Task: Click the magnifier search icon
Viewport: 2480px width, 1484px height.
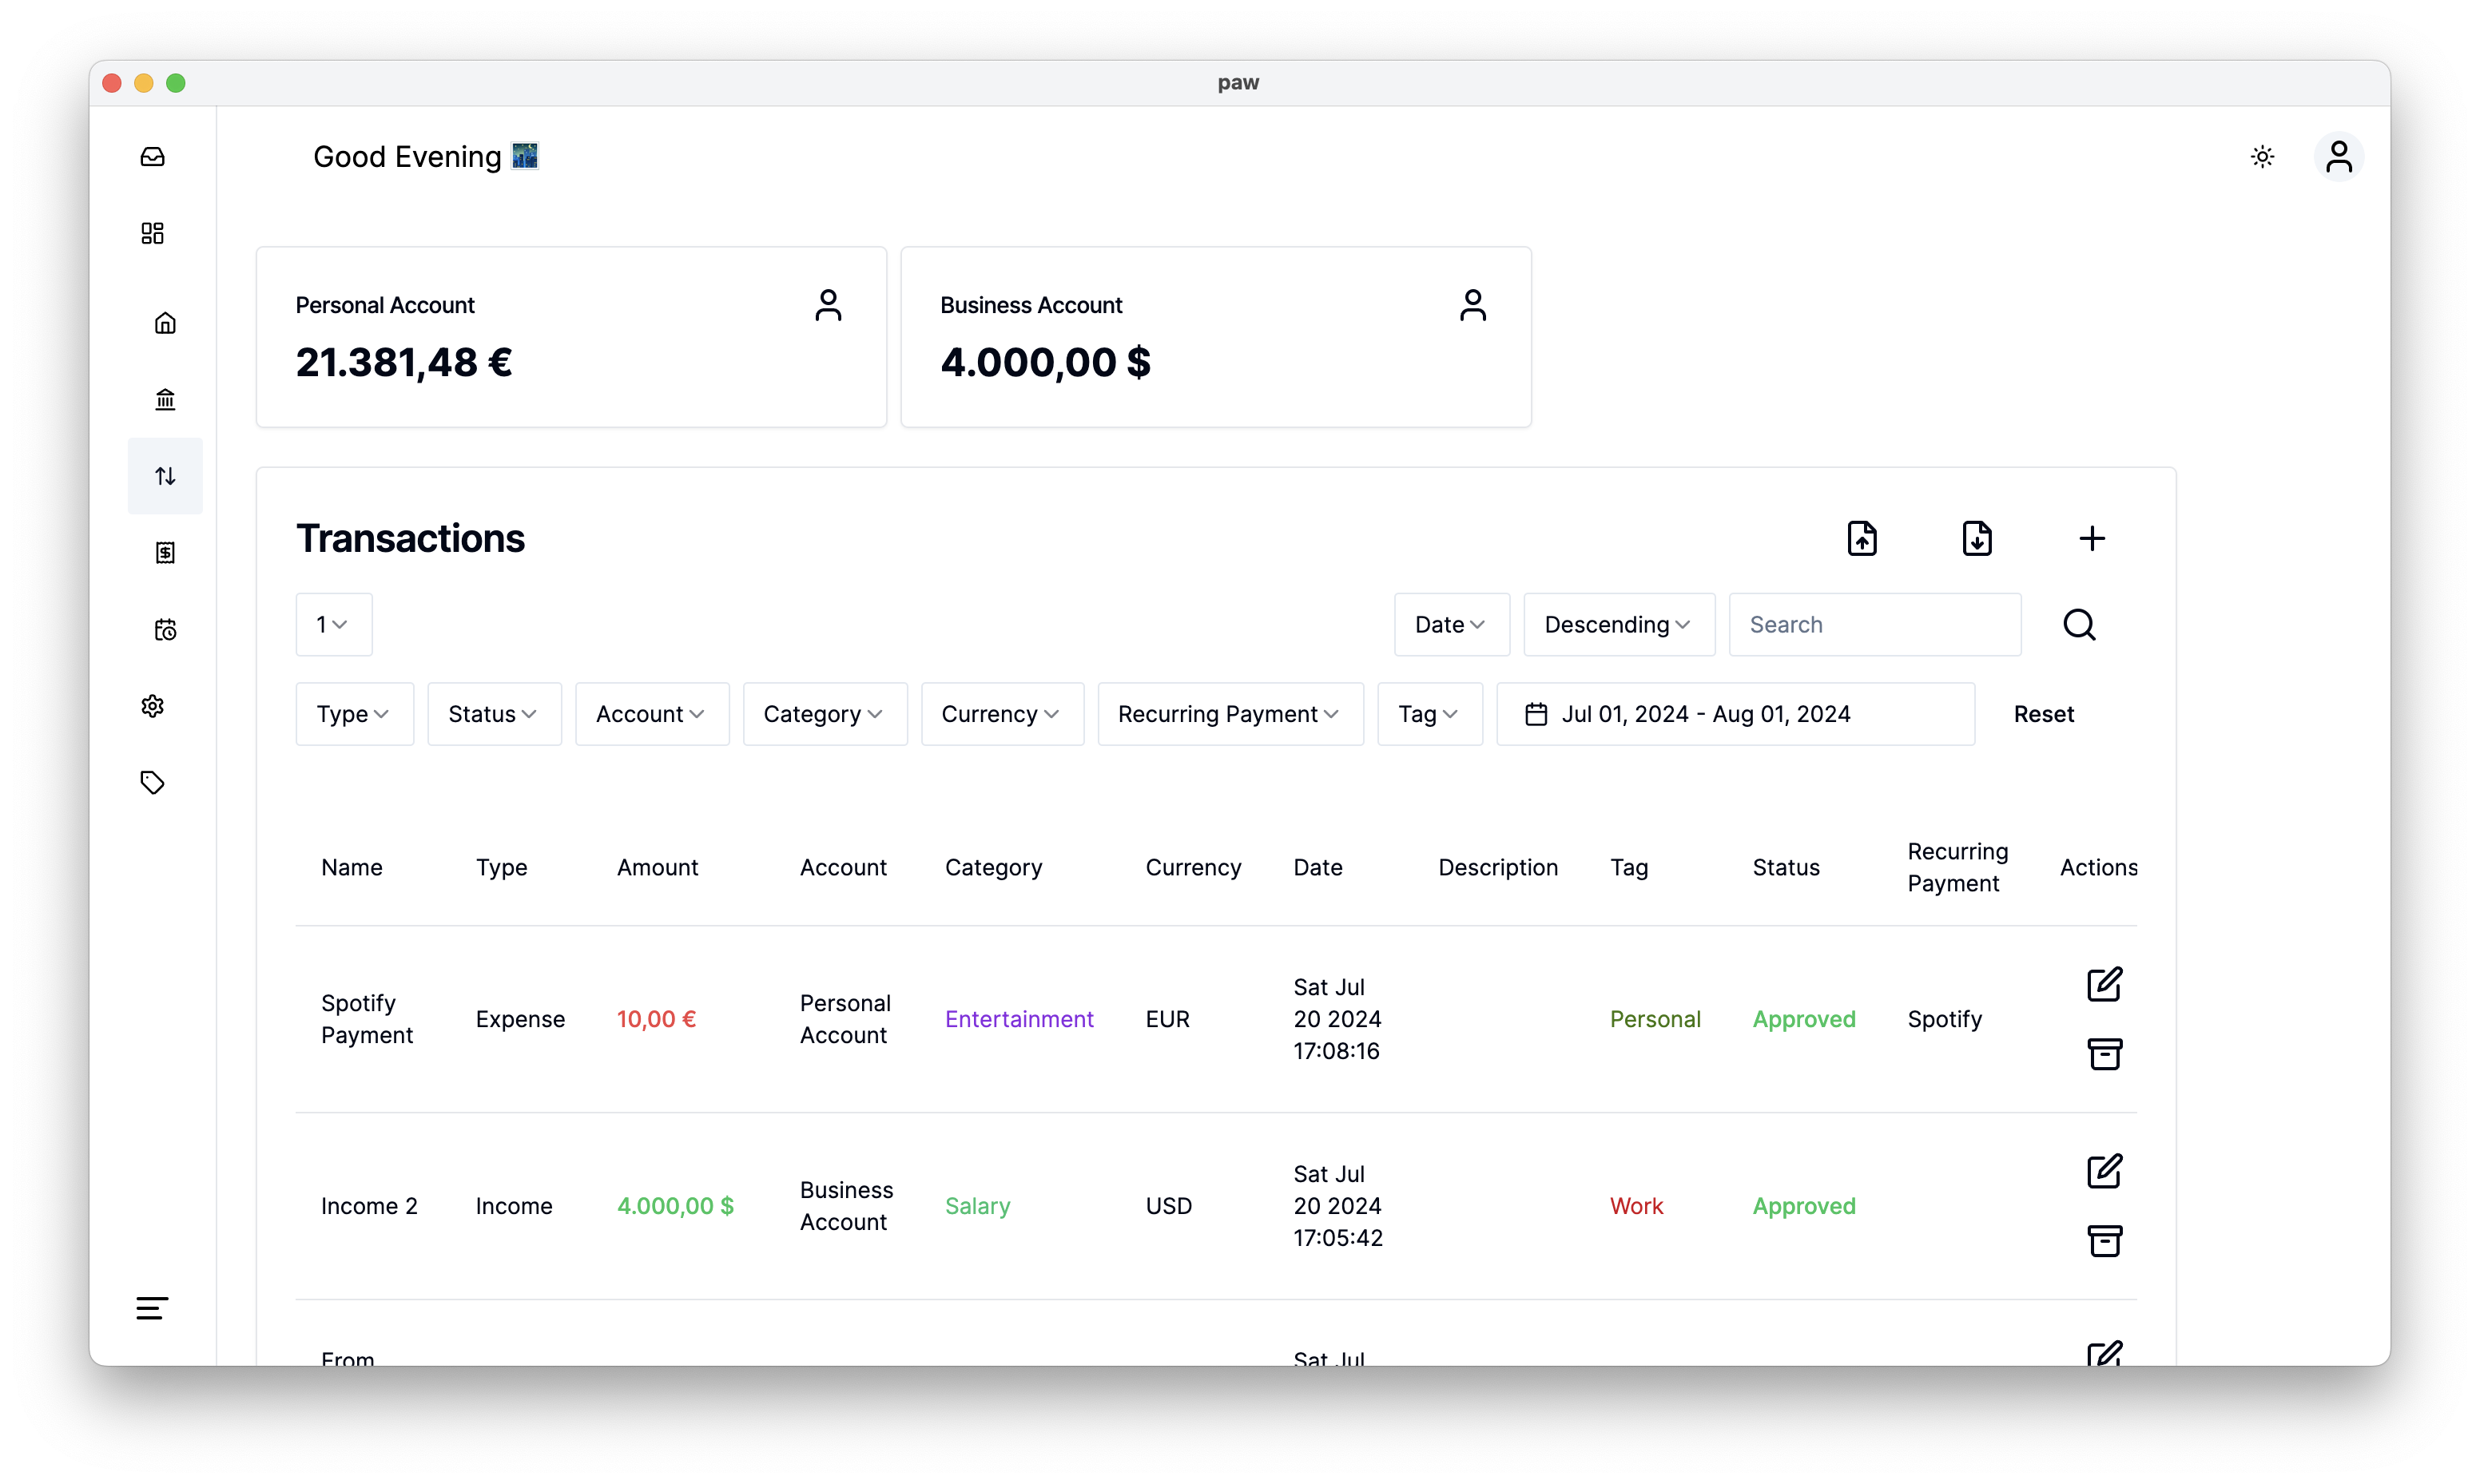Action: pos(2079,625)
